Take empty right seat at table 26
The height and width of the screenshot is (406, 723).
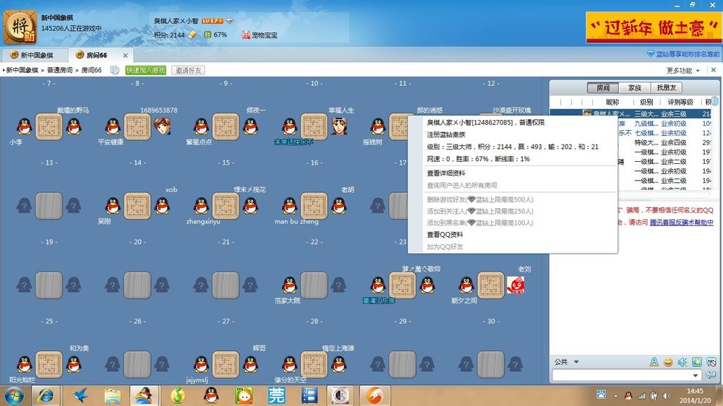point(162,364)
